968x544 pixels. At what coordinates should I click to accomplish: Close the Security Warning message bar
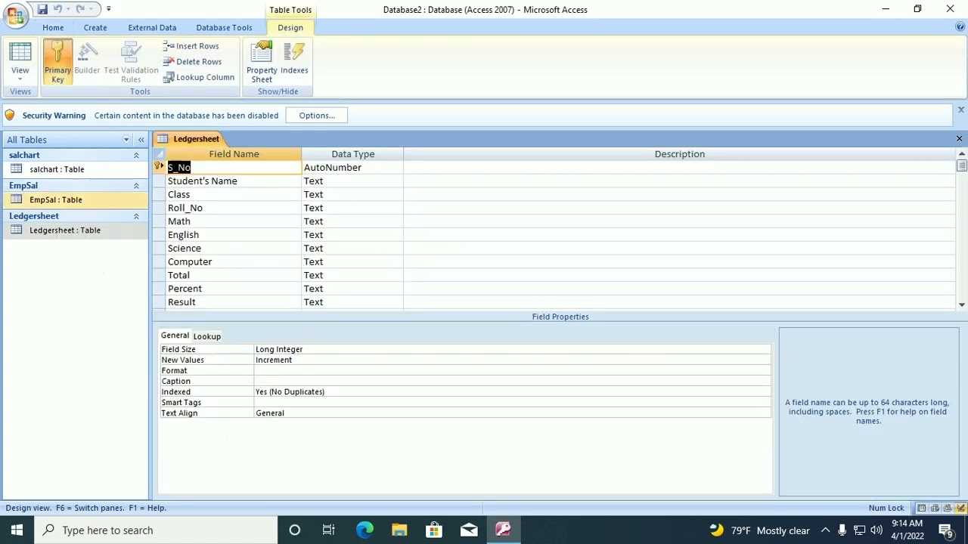960,110
